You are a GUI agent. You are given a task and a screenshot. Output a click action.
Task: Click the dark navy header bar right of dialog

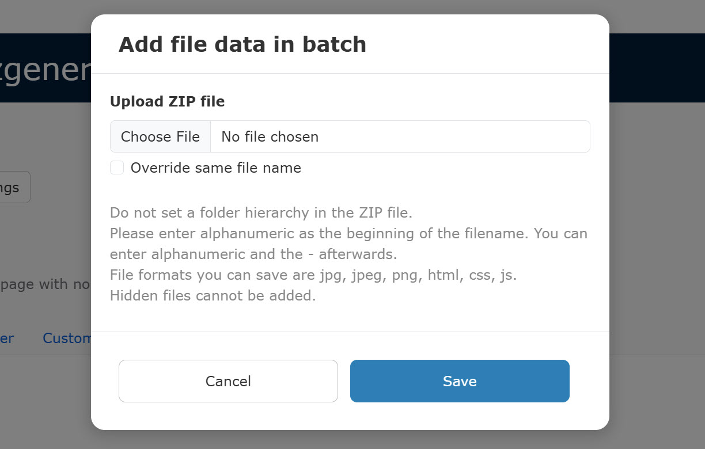coord(657,67)
